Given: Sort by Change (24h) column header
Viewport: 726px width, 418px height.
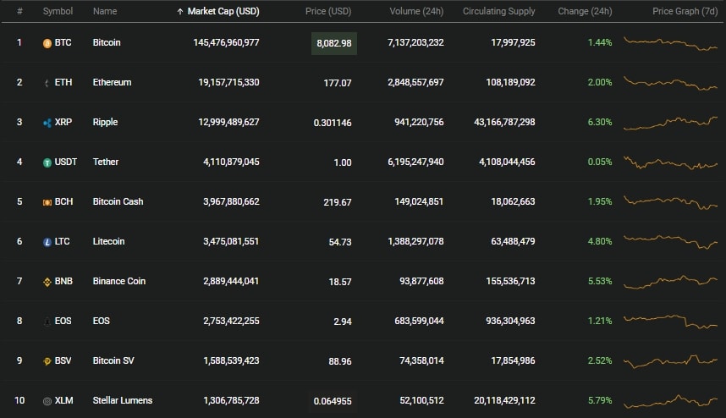Looking at the screenshot, I should 585,11.
